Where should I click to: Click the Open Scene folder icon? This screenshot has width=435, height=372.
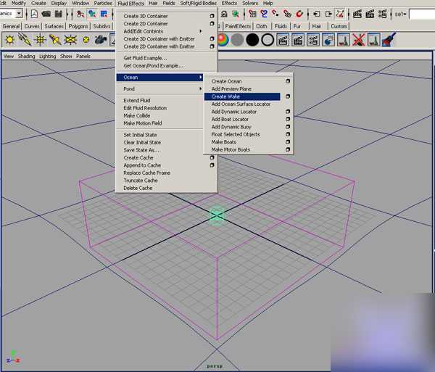point(46,14)
